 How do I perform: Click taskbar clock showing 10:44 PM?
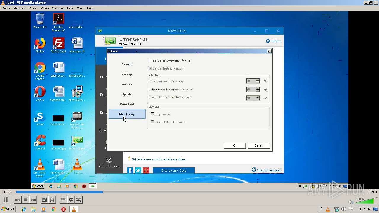[364, 209]
